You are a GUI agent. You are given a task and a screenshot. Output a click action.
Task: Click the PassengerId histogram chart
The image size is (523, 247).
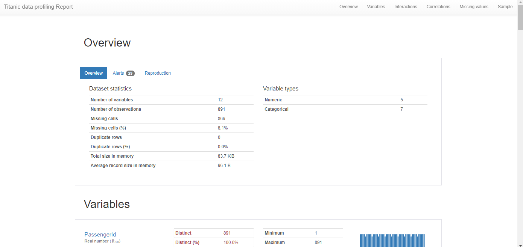[392, 240]
